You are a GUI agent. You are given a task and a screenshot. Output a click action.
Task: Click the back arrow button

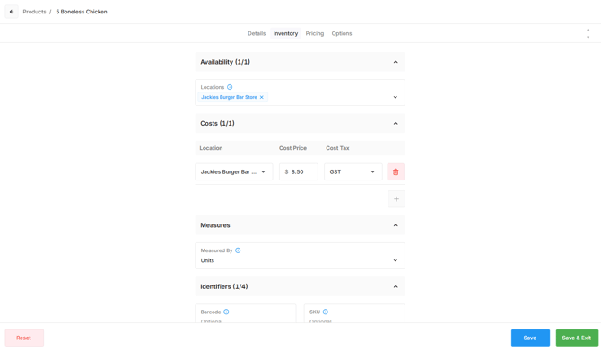[x=12, y=12]
